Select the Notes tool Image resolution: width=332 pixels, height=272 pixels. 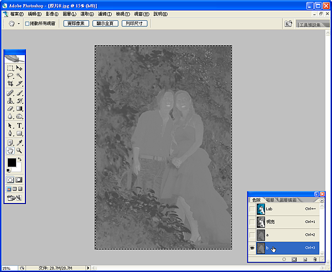point(10,143)
